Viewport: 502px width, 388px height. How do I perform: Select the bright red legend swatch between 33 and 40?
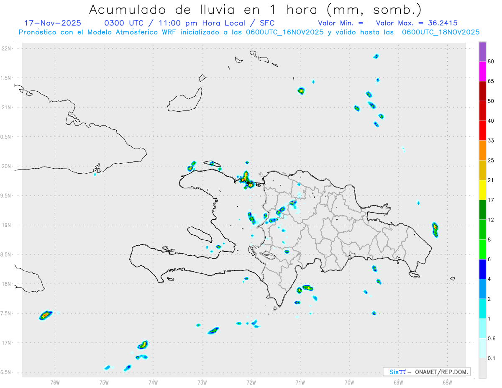(x=482, y=131)
